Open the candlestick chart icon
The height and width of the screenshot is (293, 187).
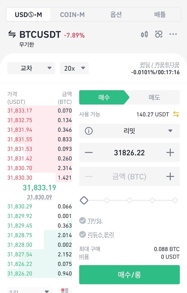coord(144,34)
